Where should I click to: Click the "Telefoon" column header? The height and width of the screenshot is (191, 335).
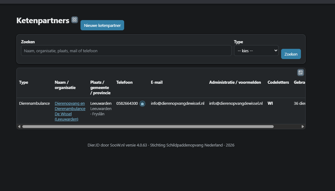pos(124,82)
